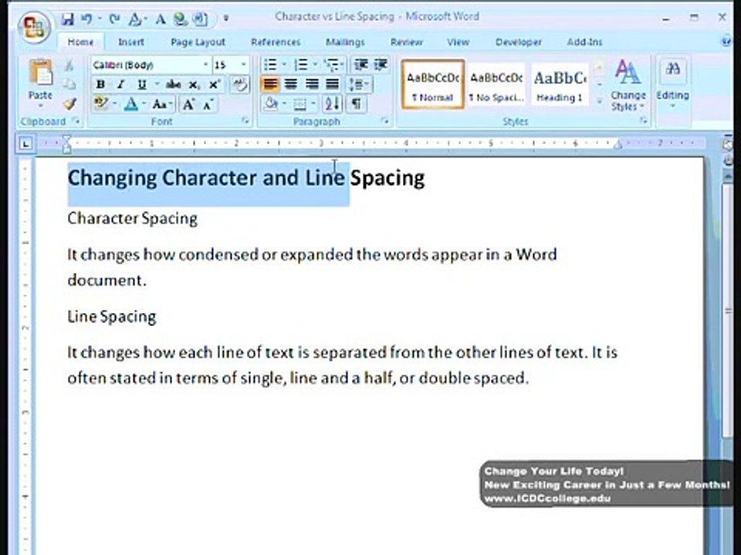Switch to the Page Layout tab

[198, 42]
